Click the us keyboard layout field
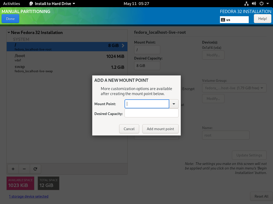 [x=234, y=20]
